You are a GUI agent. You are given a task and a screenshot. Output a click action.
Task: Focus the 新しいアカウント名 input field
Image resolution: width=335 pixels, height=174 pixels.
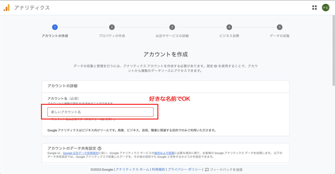(100, 112)
